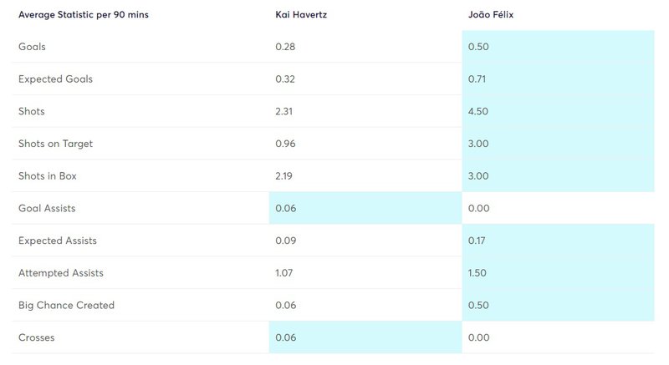Screen dimensions: 669x365
Task: Select the Goals row label
Action: point(32,47)
